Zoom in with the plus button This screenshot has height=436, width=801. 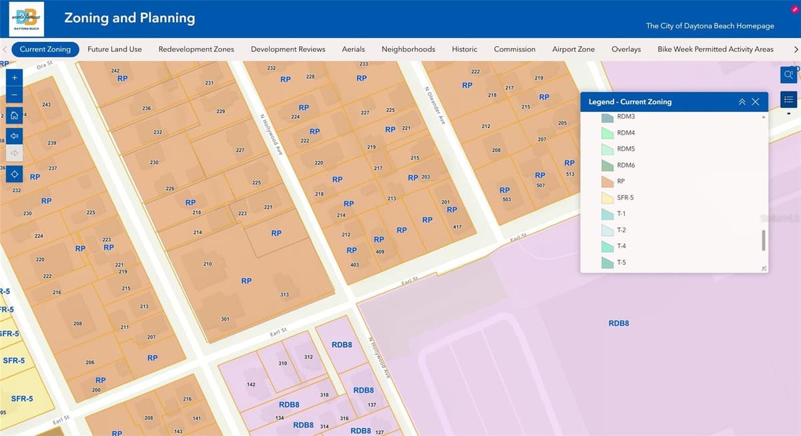[15, 77]
